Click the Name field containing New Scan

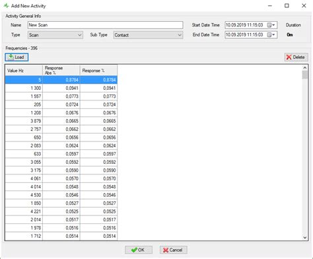(x=106, y=25)
